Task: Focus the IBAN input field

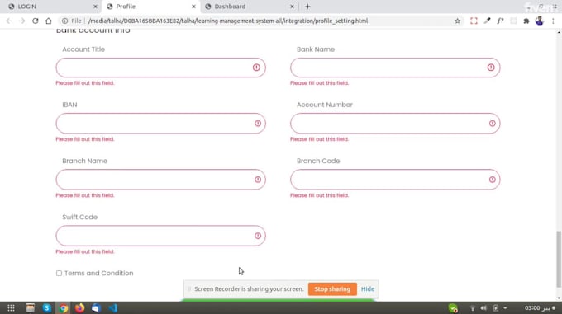Action: [160, 124]
